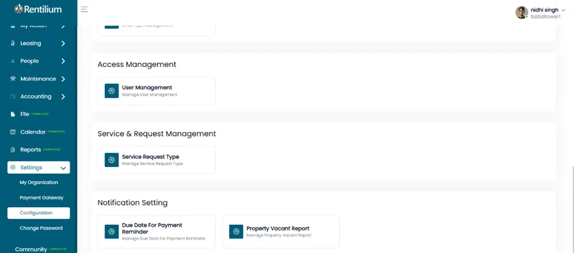Click the User Management card icon
Viewport: 574px width, 253px height.
click(x=112, y=91)
